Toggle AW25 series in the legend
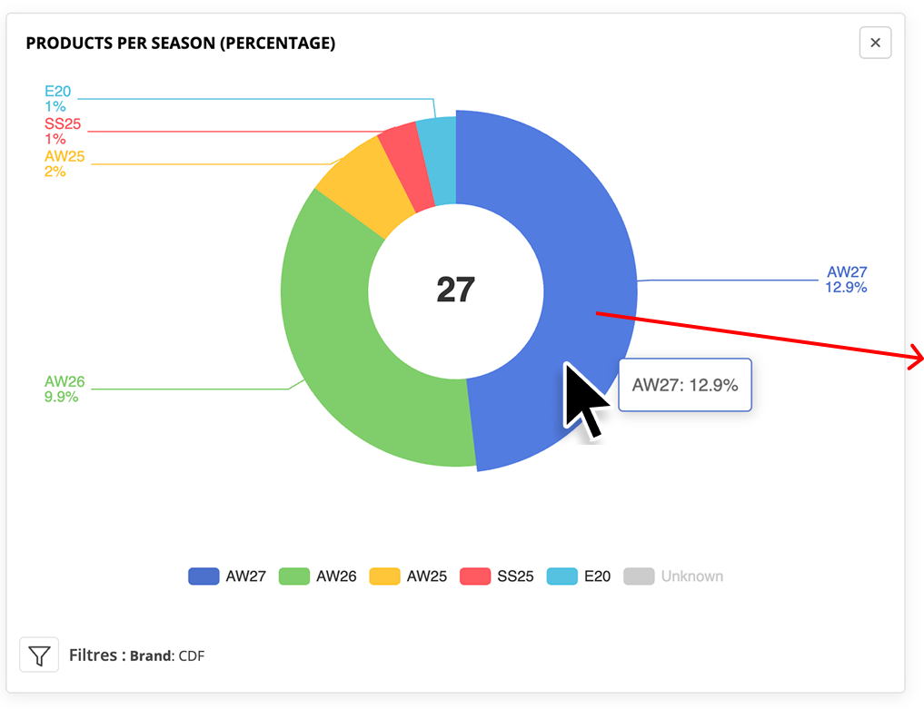The width and height of the screenshot is (924, 709). tap(408, 576)
